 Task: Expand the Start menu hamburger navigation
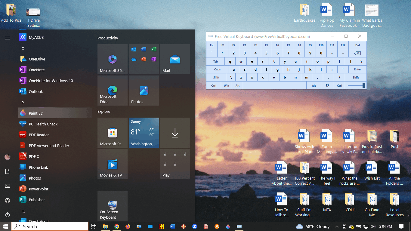point(8,38)
